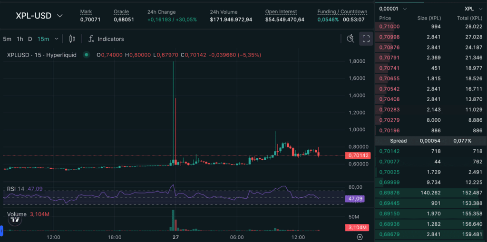Screen dimensions: 487x242
Task: Click the Price column header
Action: [385, 18]
